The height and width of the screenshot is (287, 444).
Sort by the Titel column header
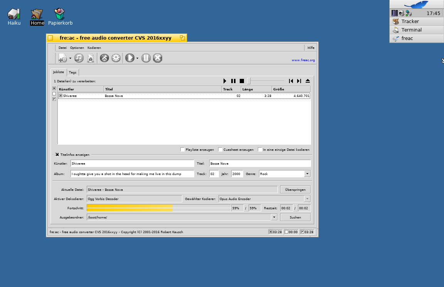[x=163, y=89]
